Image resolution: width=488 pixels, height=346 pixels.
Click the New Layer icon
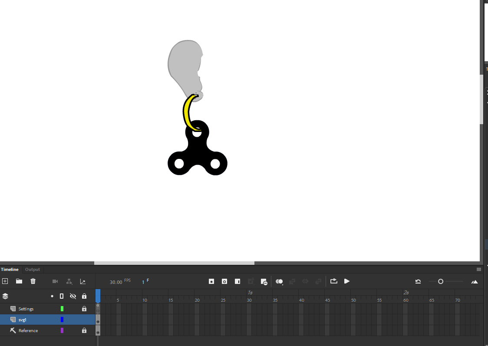[x=5, y=281]
